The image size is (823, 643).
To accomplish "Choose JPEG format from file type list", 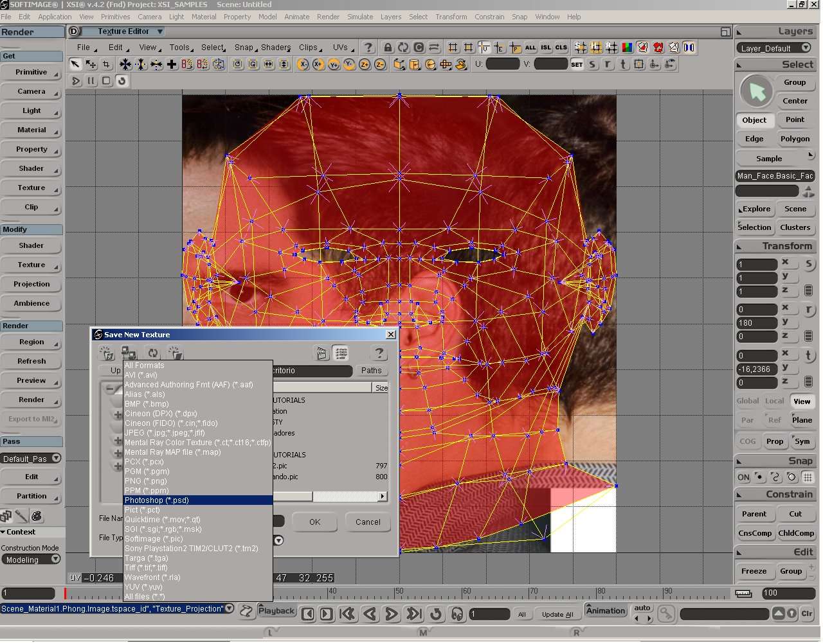I will pos(165,433).
